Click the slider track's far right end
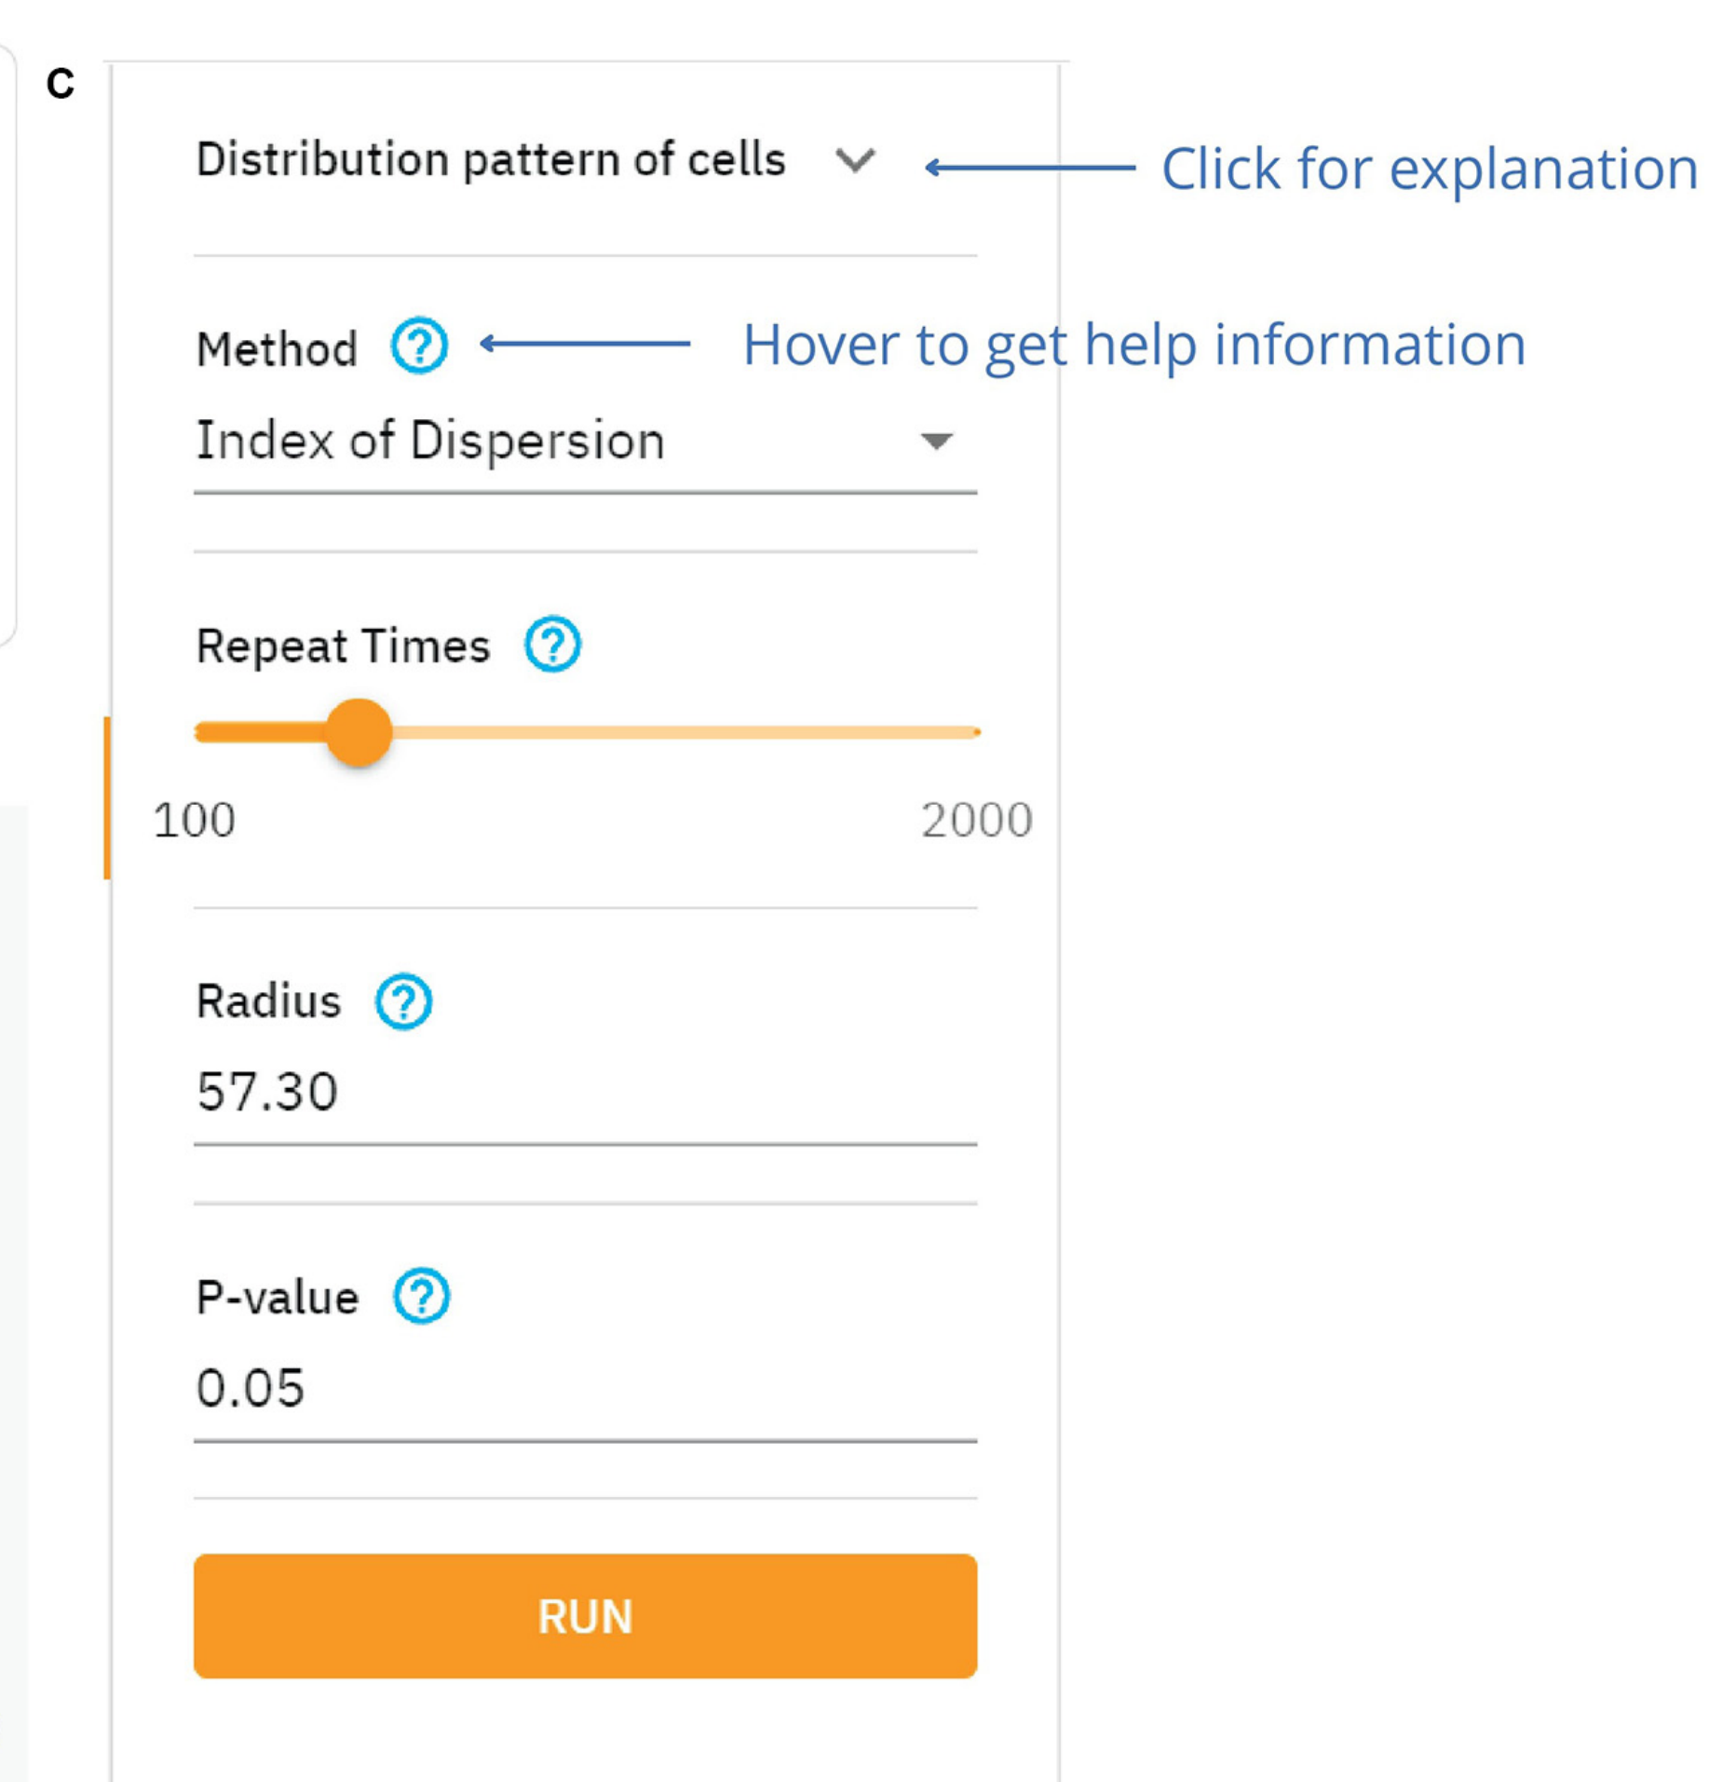1736x1782 pixels. [x=974, y=732]
